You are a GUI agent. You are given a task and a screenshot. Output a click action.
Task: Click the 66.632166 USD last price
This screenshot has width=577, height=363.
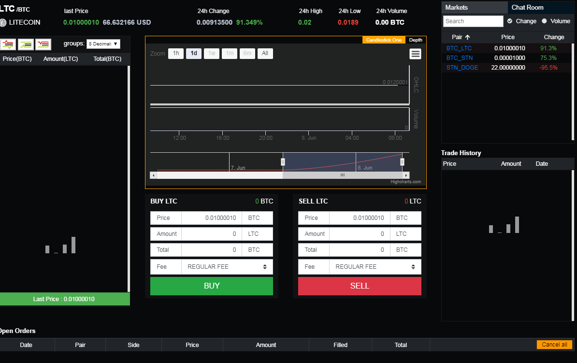click(x=127, y=22)
